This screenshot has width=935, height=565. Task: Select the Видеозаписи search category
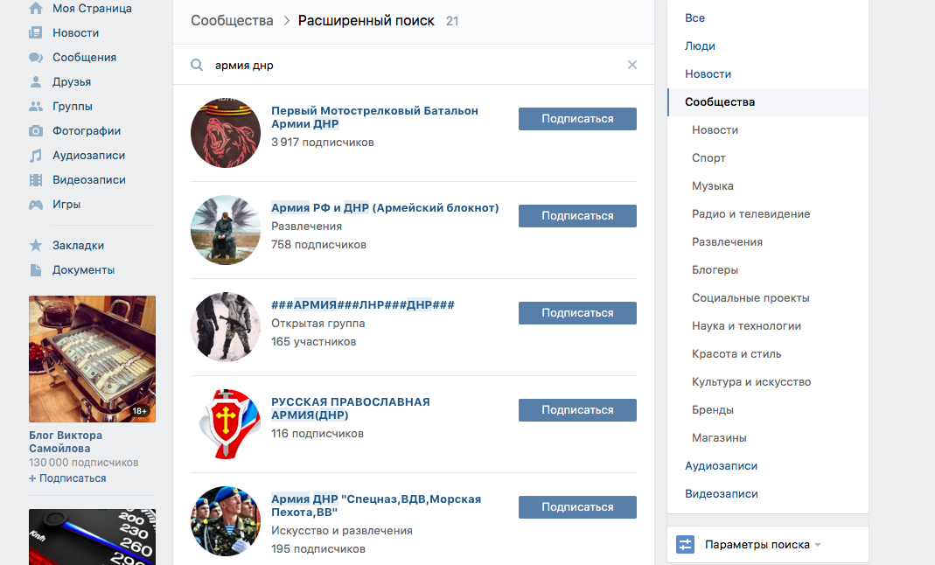click(x=722, y=493)
